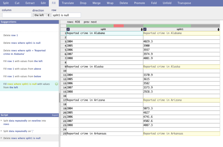The height and width of the screenshot is (147, 223).
Task: Open the Extract tab
Action: pyautogui.click(x=30, y=3)
